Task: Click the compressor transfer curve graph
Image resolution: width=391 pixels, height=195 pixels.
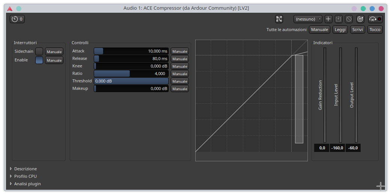Action: [251, 100]
